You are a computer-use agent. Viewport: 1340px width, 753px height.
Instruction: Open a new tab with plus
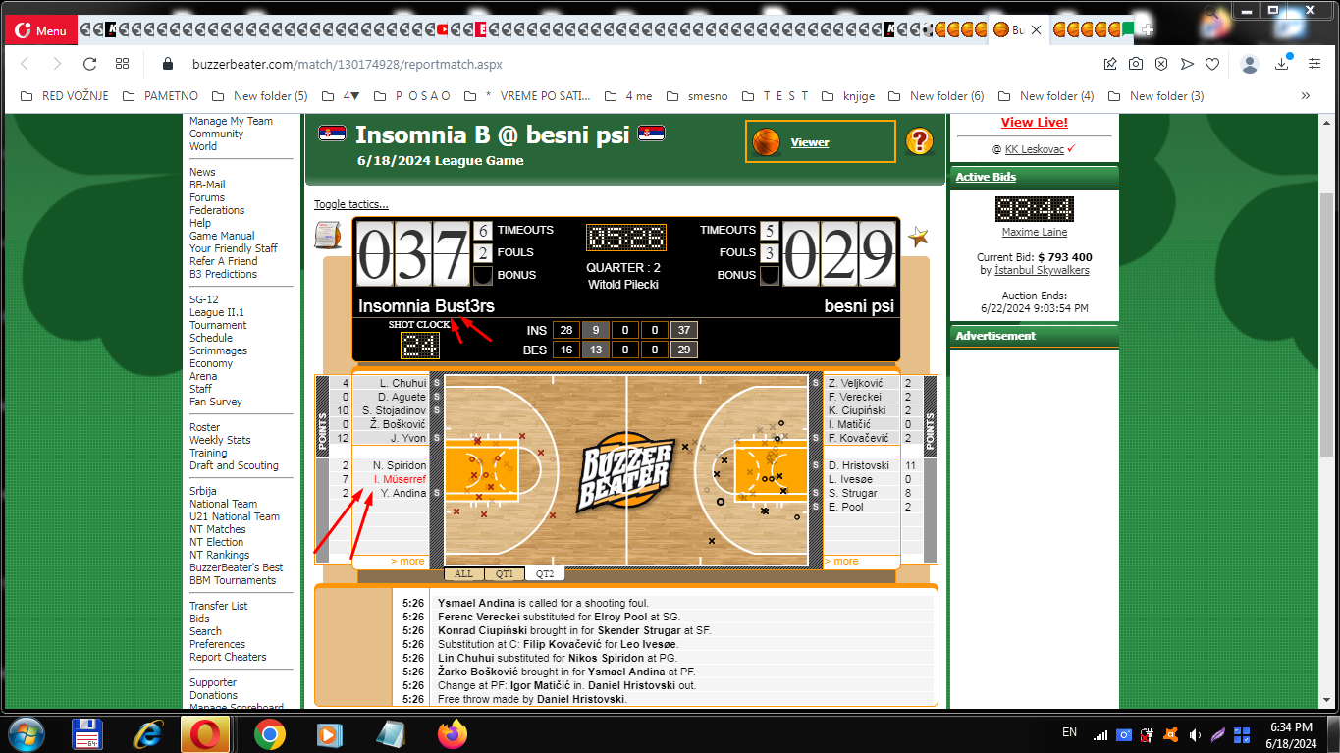1148,30
